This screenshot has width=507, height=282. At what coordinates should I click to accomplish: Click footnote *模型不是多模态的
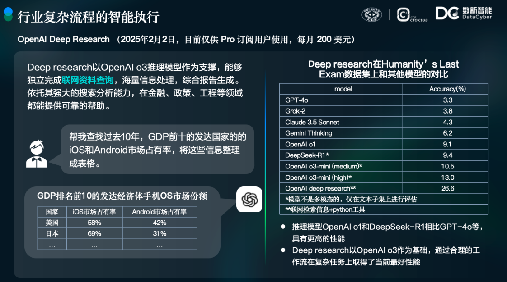click(351, 199)
